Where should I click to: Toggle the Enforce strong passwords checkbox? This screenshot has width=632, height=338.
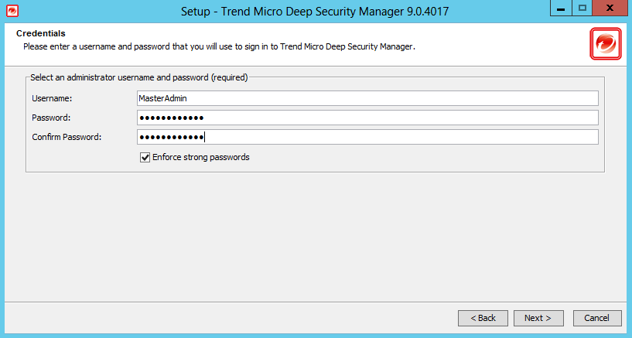[x=145, y=158]
